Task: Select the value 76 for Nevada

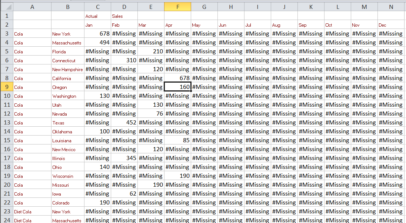Action: 151,113
